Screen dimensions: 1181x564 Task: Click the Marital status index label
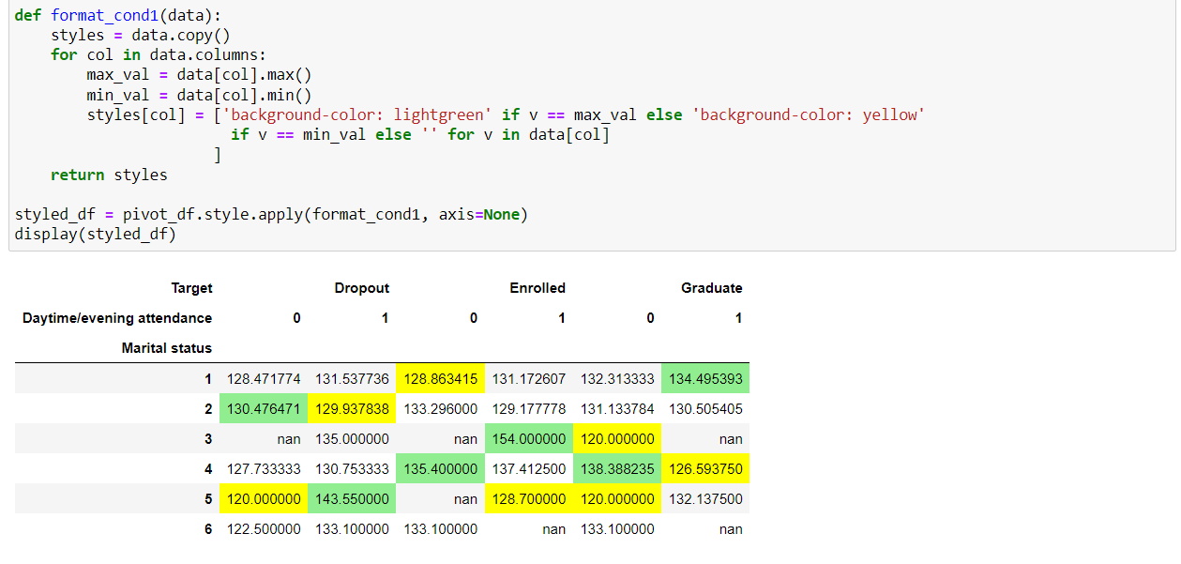pos(167,348)
